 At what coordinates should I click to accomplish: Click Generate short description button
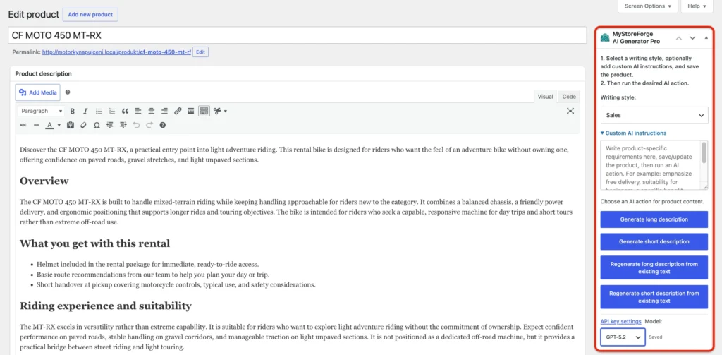point(654,241)
